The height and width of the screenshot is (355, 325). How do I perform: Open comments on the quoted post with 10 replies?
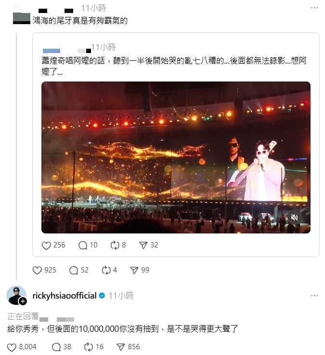click(83, 246)
